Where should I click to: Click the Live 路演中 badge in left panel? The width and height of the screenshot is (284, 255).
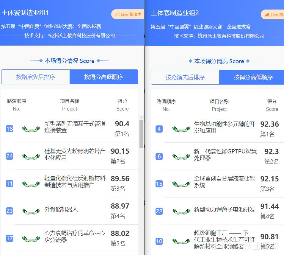click(x=128, y=14)
